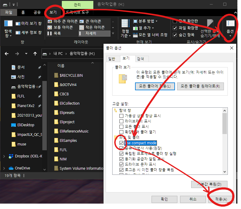This screenshot has height=209, width=241.
Task: Toggle the 세부 정보 창 details pane
Action: click(x=29, y=33)
